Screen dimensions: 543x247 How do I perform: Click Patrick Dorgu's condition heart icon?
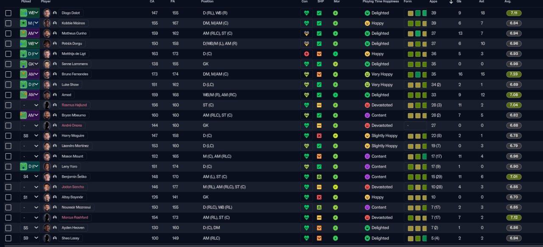click(x=306, y=44)
